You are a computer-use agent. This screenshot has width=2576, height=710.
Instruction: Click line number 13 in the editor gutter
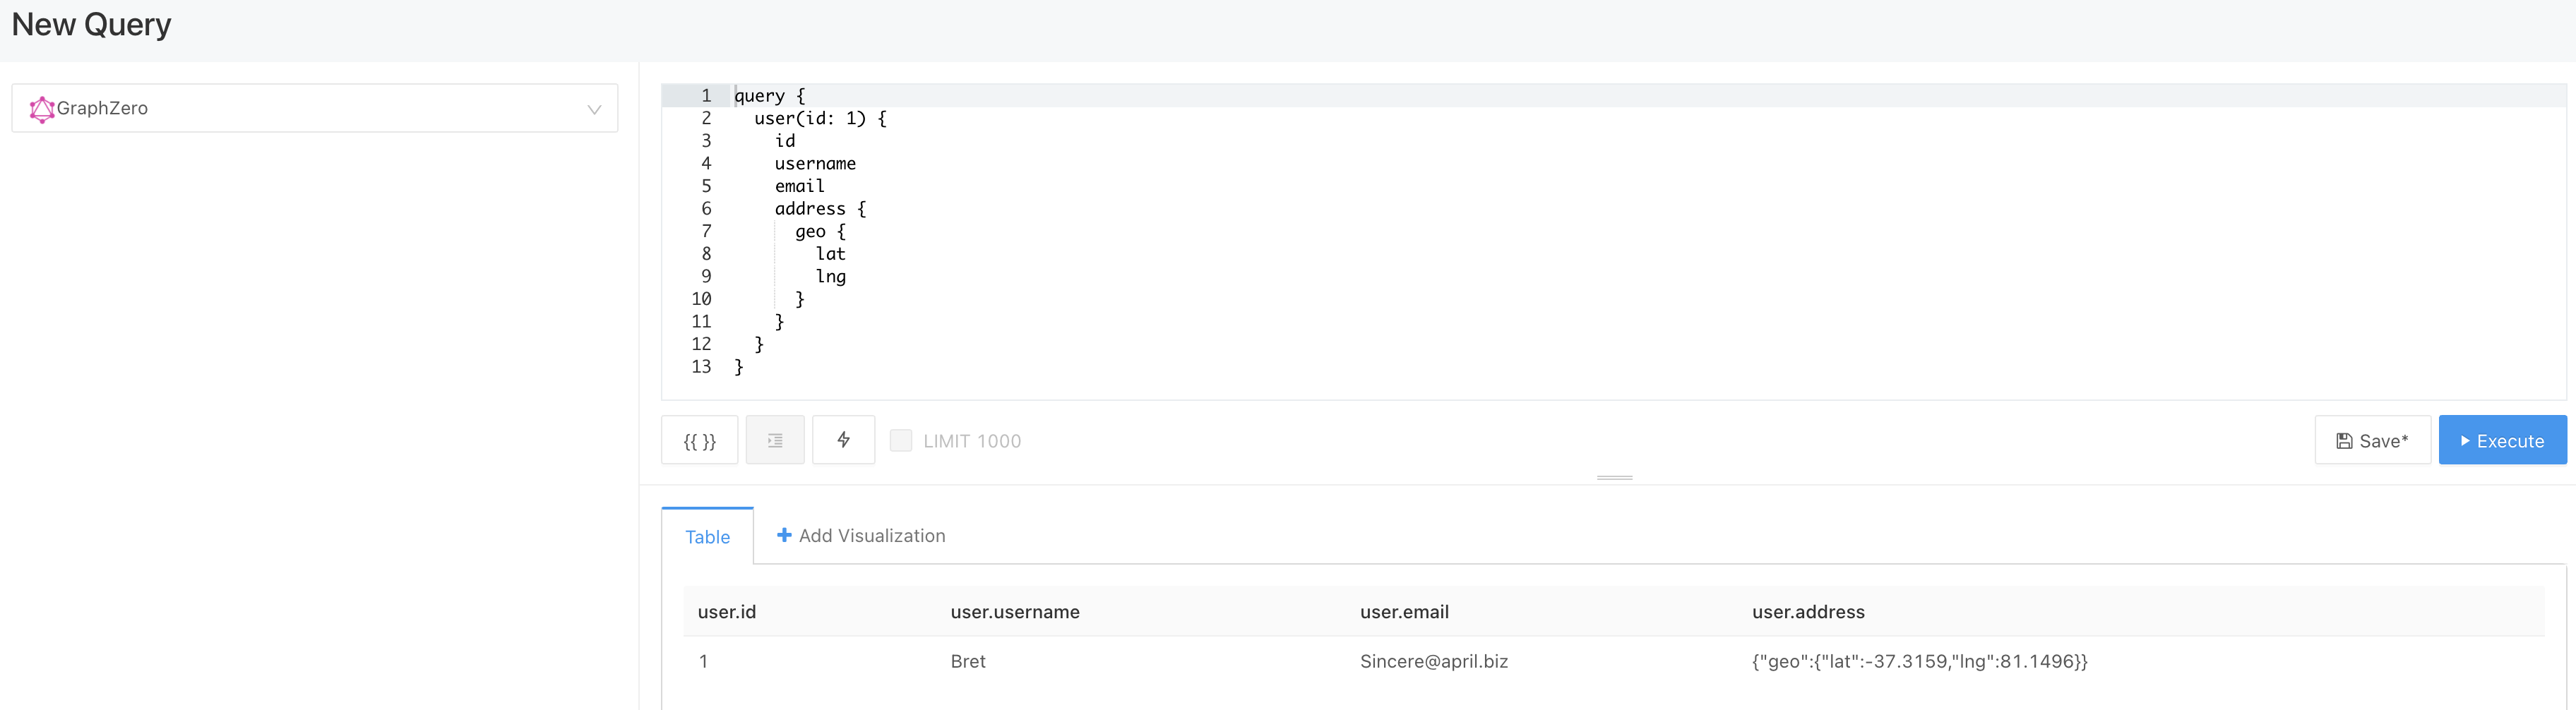coord(701,366)
